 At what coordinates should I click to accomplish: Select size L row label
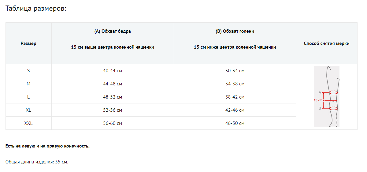pos(28,97)
